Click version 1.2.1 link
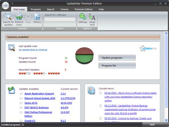 [x=63, y=94]
